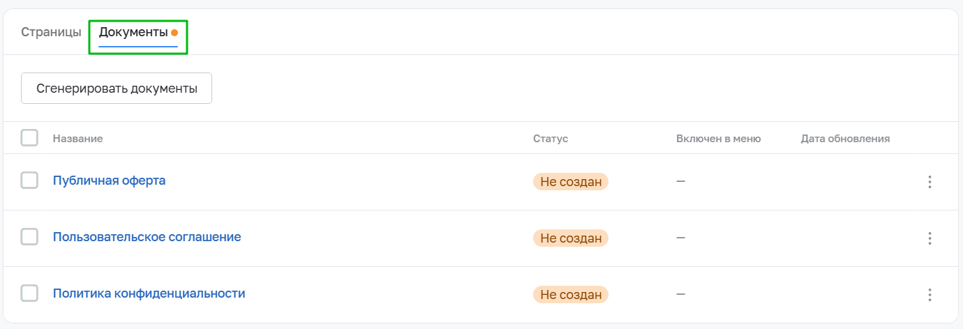Viewport: 963px width, 329px height.
Task: Click the Дата обновления column header
Action: pyautogui.click(x=845, y=139)
